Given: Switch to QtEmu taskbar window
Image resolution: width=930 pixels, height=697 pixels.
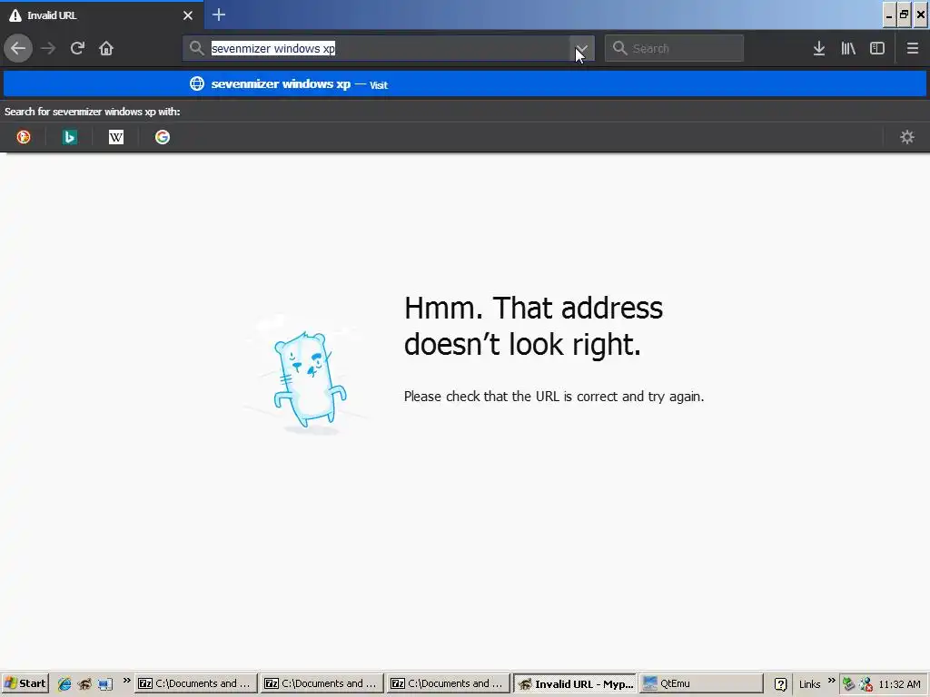Looking at the screenshot, I should click(701, 683).
